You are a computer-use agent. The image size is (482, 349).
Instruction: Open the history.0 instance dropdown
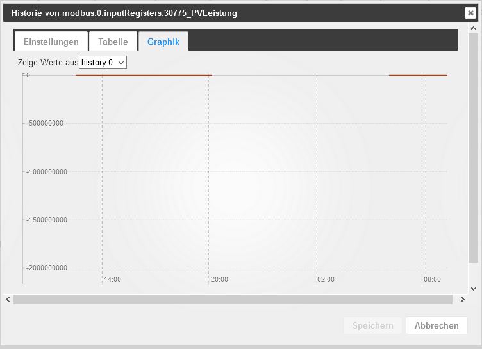point(103,62)
